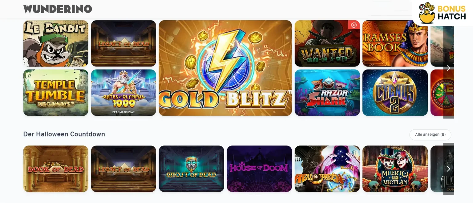Open the Cygnus 2 game
This screenshot has height=203, width=473.
pos(395,93)
